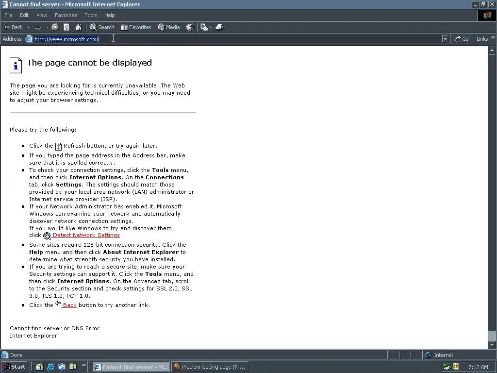Click the Internet zone globe icon
The width and height of the screenshot is (497, 373).
pyautogui.click(x=428, y=355)
